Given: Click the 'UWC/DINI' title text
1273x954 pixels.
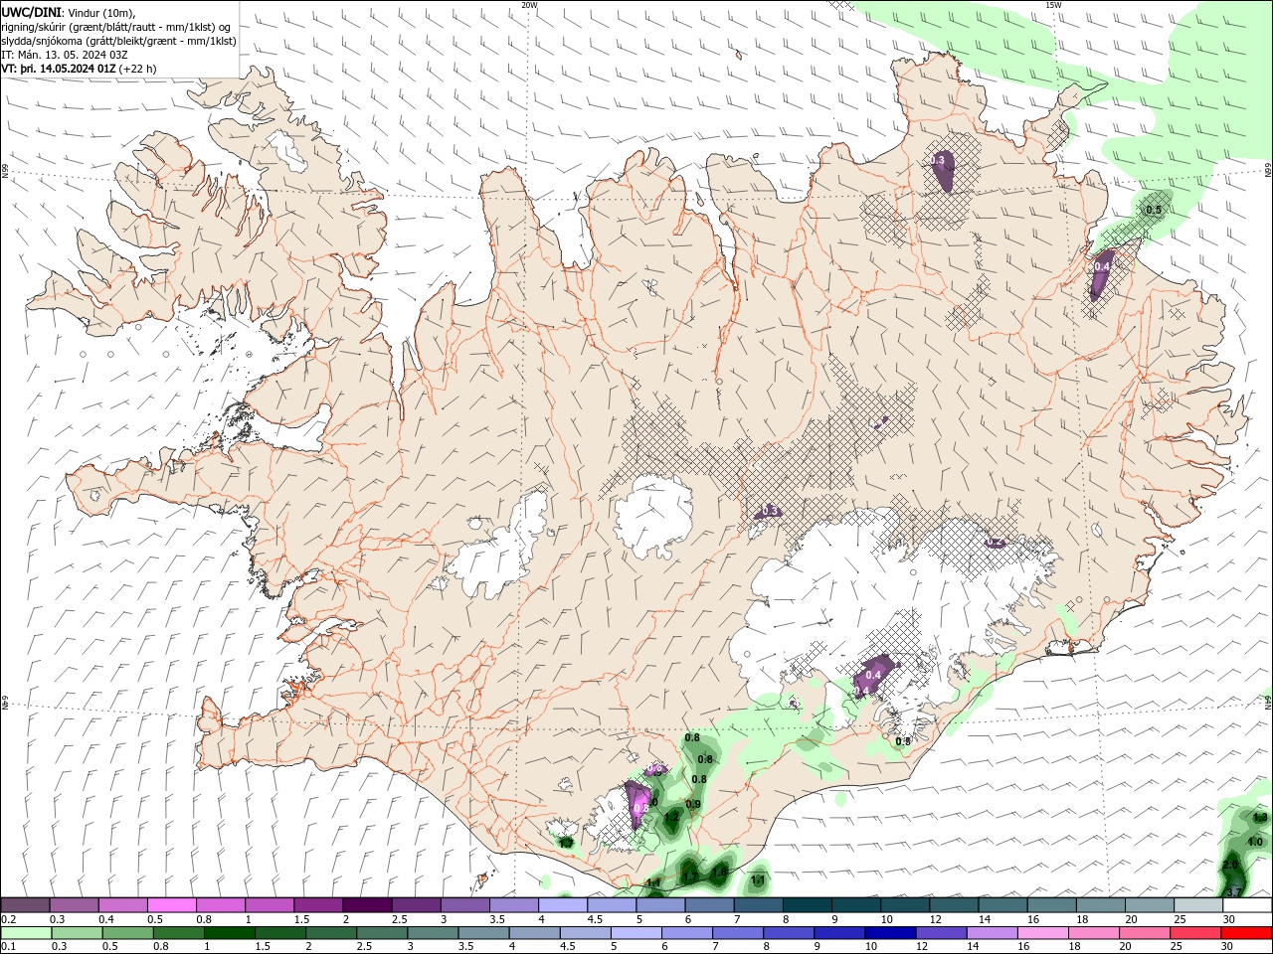Looking at the screenshot, I should tap(32, 12).
